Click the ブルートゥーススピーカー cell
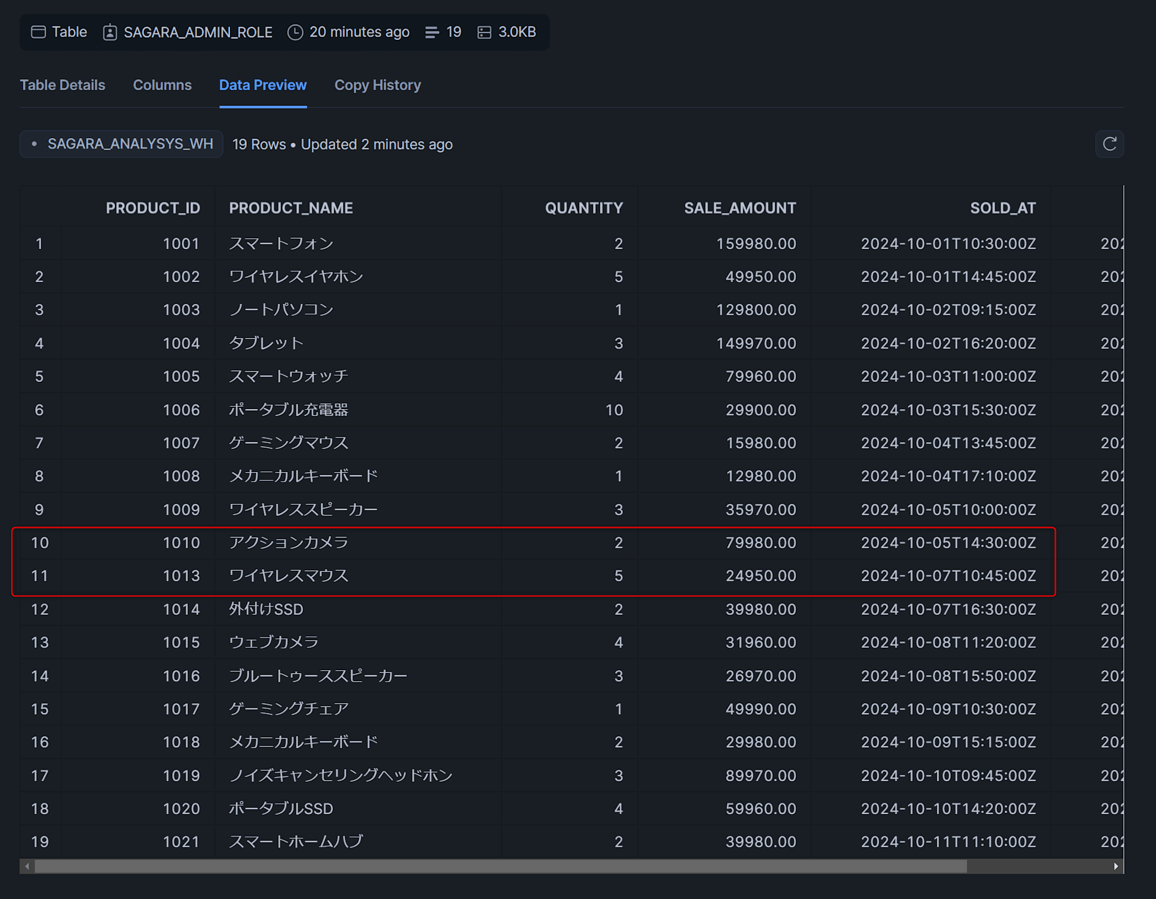The height and width of the screenshot is (899, 1156). point(318,675)
